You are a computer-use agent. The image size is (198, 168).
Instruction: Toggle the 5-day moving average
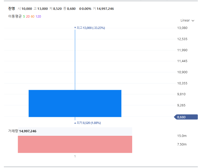[x=24, y=17]
